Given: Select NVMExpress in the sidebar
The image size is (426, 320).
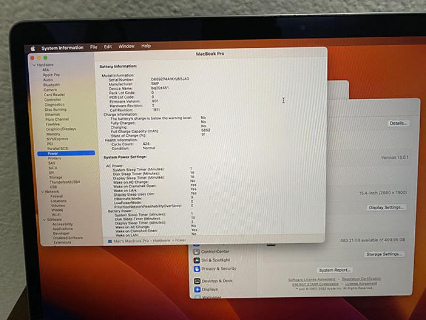Looking at the screenshot, I should (x=58, y=139).
